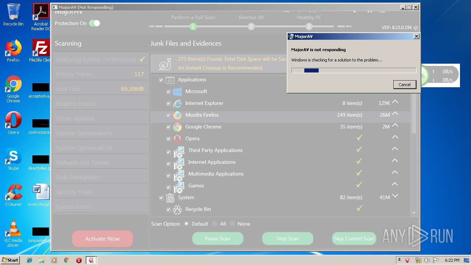This screenshot has height=265, width=471.
Task: Open CCleaner desktop shortcut
Action: click(x=13, y=195)
